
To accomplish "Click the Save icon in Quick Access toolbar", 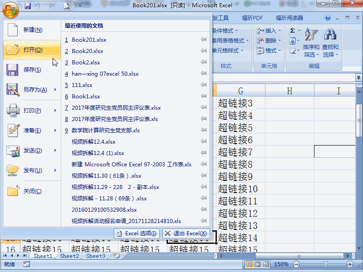I will pos(28,6).
